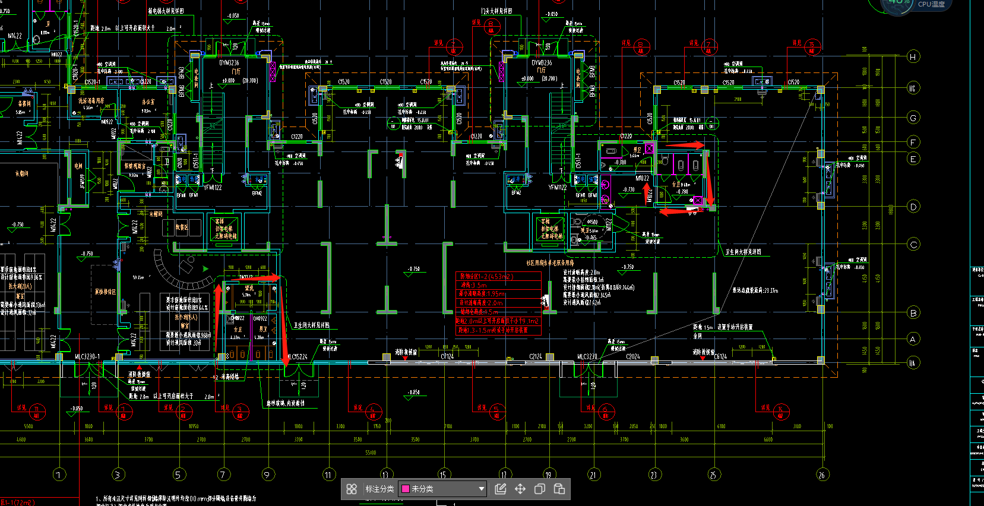Image resolution: width=984 pixels, height=506 pixels.
Task: Select the window label C7124
Action: [447, 357]
